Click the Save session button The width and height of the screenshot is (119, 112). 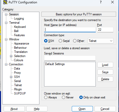click(x=105, y=72)
